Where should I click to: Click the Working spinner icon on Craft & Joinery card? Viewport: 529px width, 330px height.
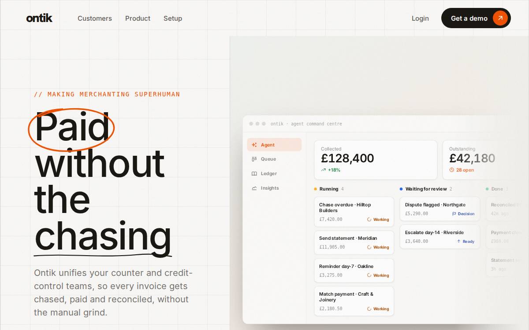click(369, 309)
